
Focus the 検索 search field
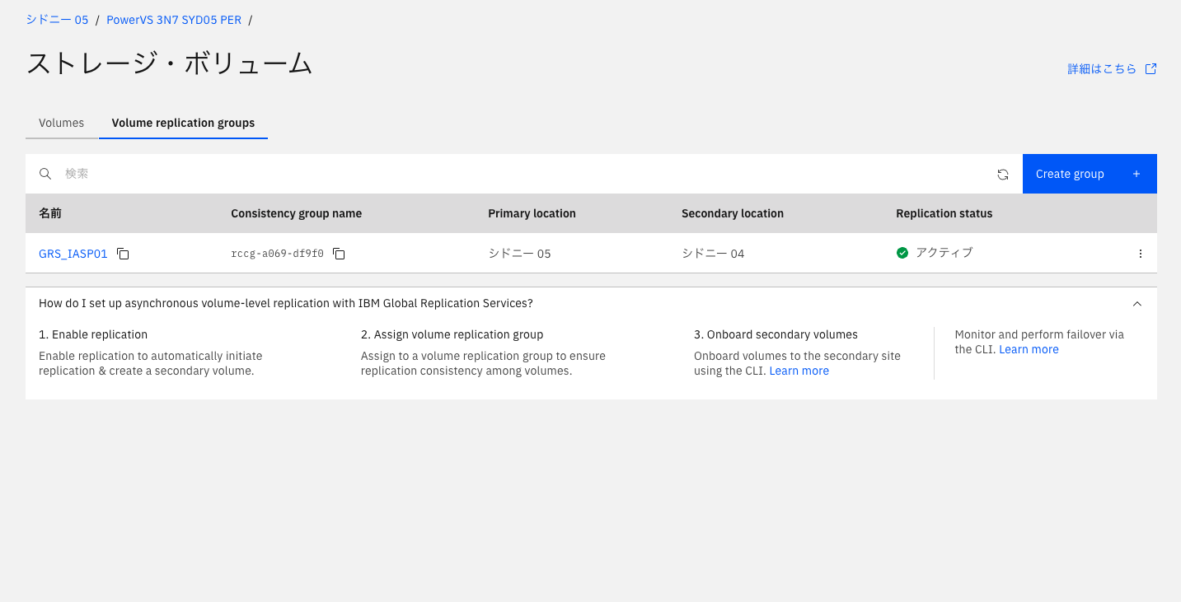coord(494,174)
